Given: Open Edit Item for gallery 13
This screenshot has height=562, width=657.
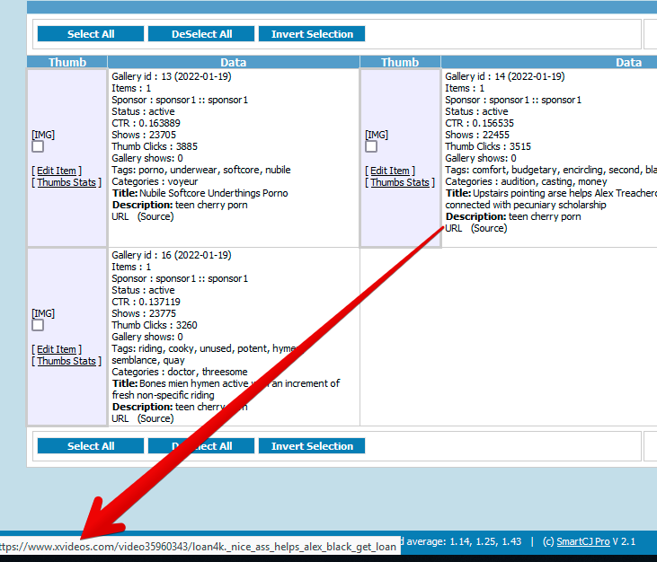Looking at the screenshot, I should (x=57, y=171).
